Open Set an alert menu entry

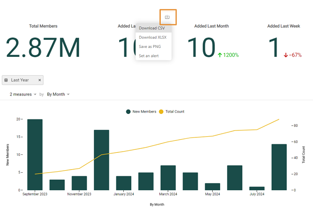(149, 56)
